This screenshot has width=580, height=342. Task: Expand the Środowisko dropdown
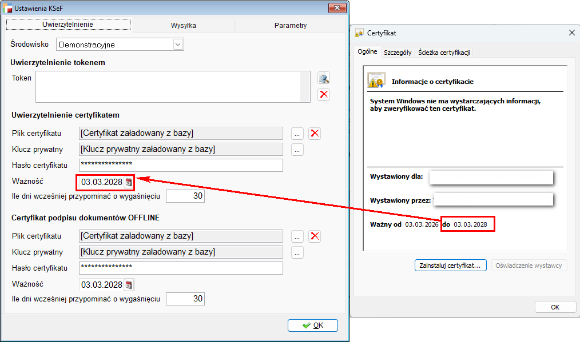(x=178, y=44)
